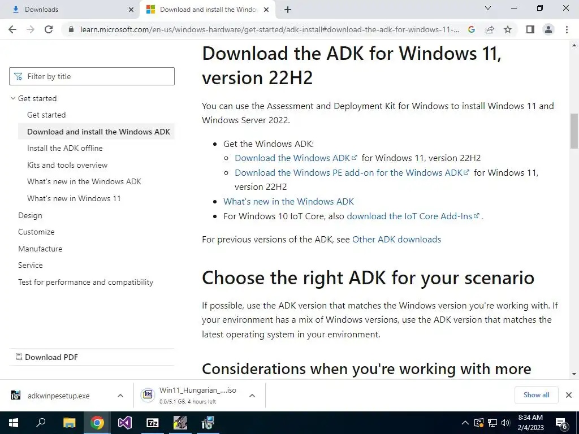579x434 pixels.
Task: Open the Windows Start menu
Action: 14,423
